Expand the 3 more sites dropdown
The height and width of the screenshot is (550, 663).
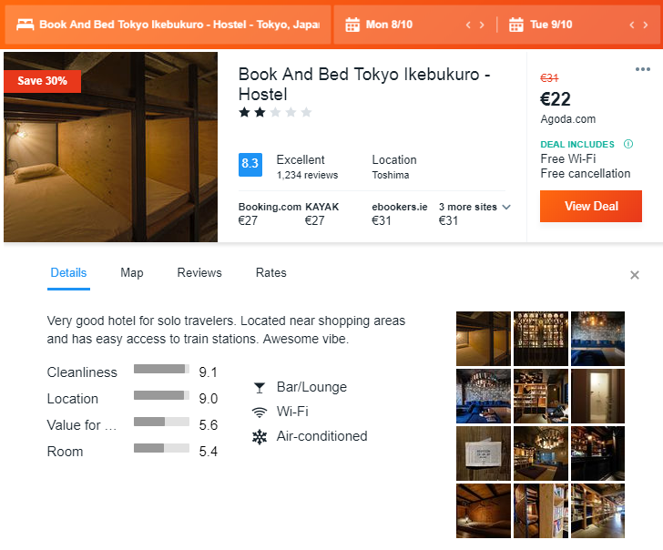[x=474, y=207]
